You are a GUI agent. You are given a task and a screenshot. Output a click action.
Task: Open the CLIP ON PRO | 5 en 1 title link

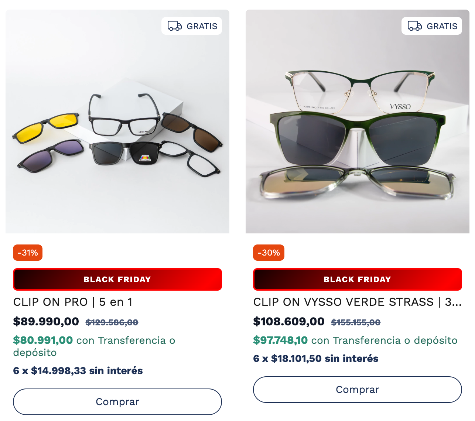(x=73, y=302)
